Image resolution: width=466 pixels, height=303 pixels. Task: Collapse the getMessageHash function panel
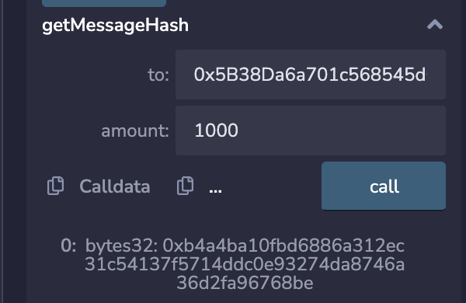[x=435, y=25]
